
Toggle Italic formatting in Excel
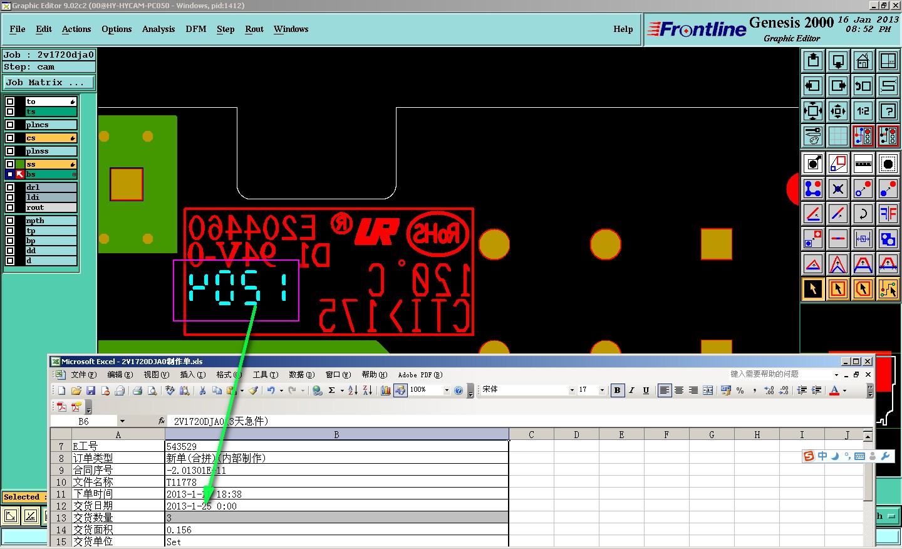click(631, 390)
